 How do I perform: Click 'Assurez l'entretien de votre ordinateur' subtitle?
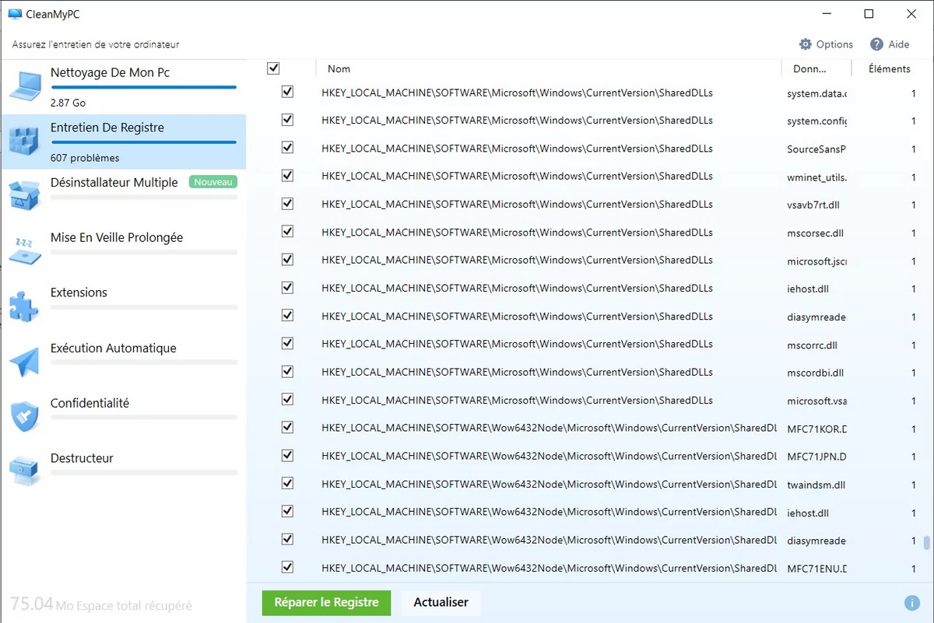click(x=96, y=44)
